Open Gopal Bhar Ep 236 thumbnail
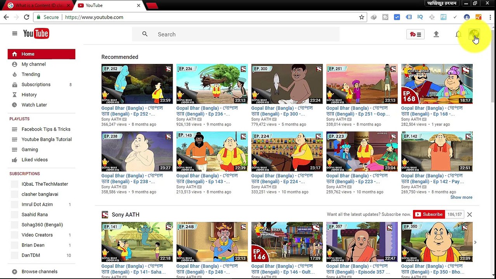Viewport: 496px width, 279px height. [x=212, y=84]
